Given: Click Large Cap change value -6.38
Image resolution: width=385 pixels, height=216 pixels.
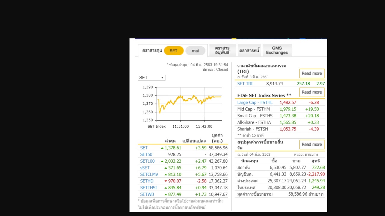Looking at the screenshot, I should [314, 102].
